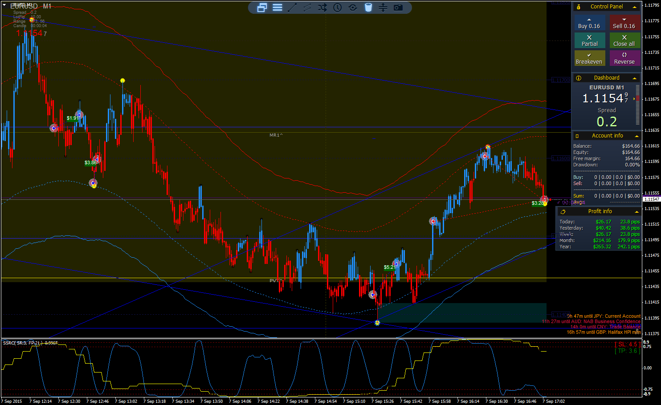Click Sell 0.16 button
Screen dimensions: 661x405
pyautogui.click(x=624, y=23)
